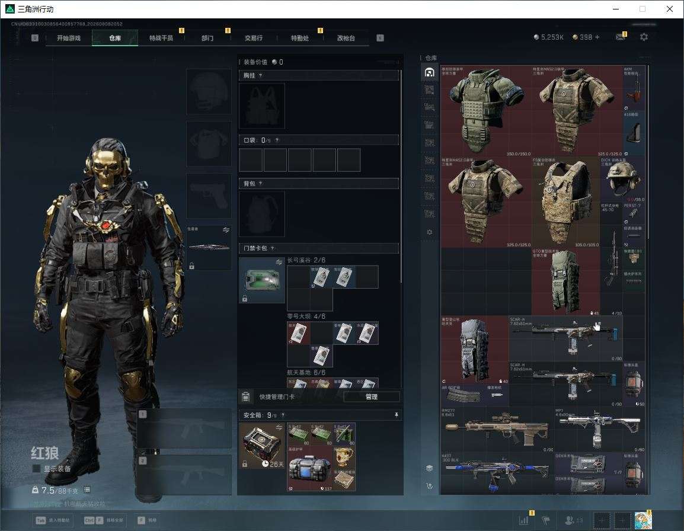Switch to the 改枪台 tab
The height and width of the screenshot is (531, 684).
click(346, 38)
